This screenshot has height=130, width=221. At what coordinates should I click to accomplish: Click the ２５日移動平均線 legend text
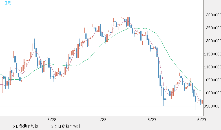(66, 126)
